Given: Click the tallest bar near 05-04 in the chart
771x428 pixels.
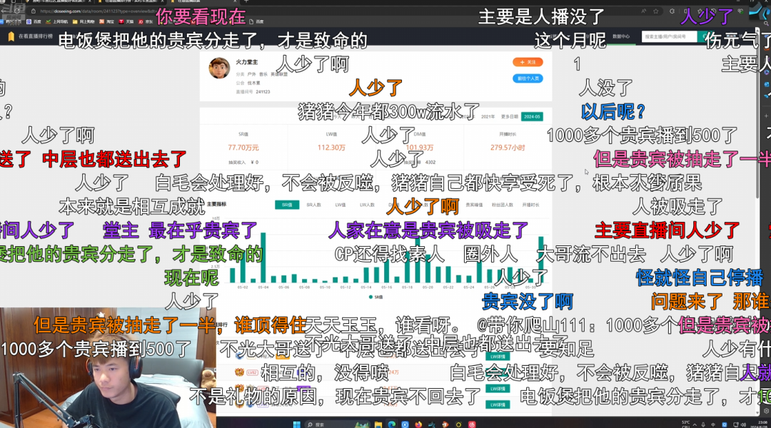Looking at the screenshot, I should click(x=263, y=258).
